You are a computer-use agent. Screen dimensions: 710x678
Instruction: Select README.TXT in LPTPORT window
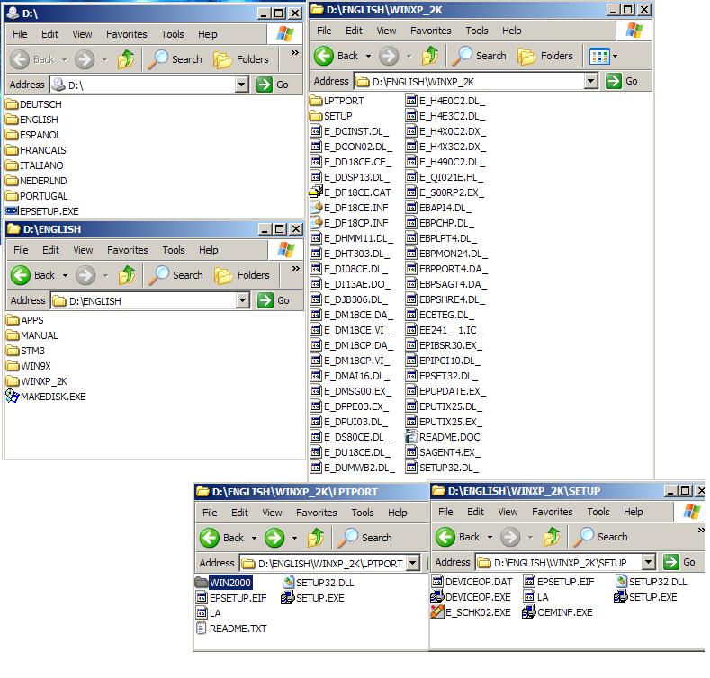pyautogui.click(x=232, y=629)
